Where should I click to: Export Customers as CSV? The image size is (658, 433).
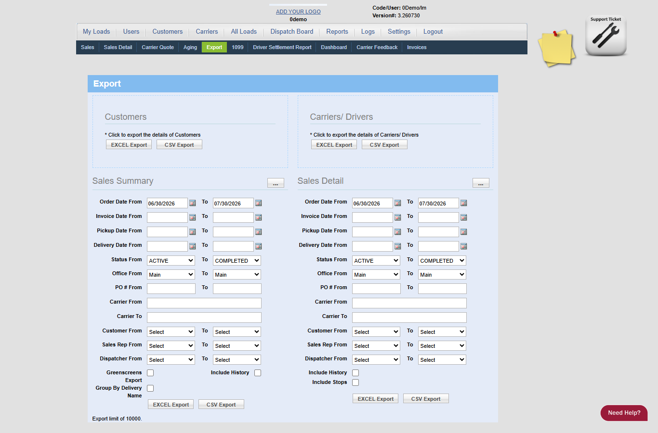point(179,145)
